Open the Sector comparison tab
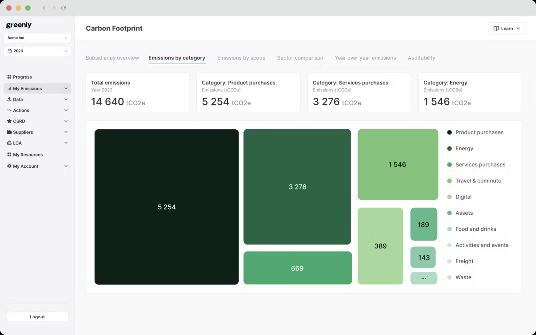 point(300,58)
